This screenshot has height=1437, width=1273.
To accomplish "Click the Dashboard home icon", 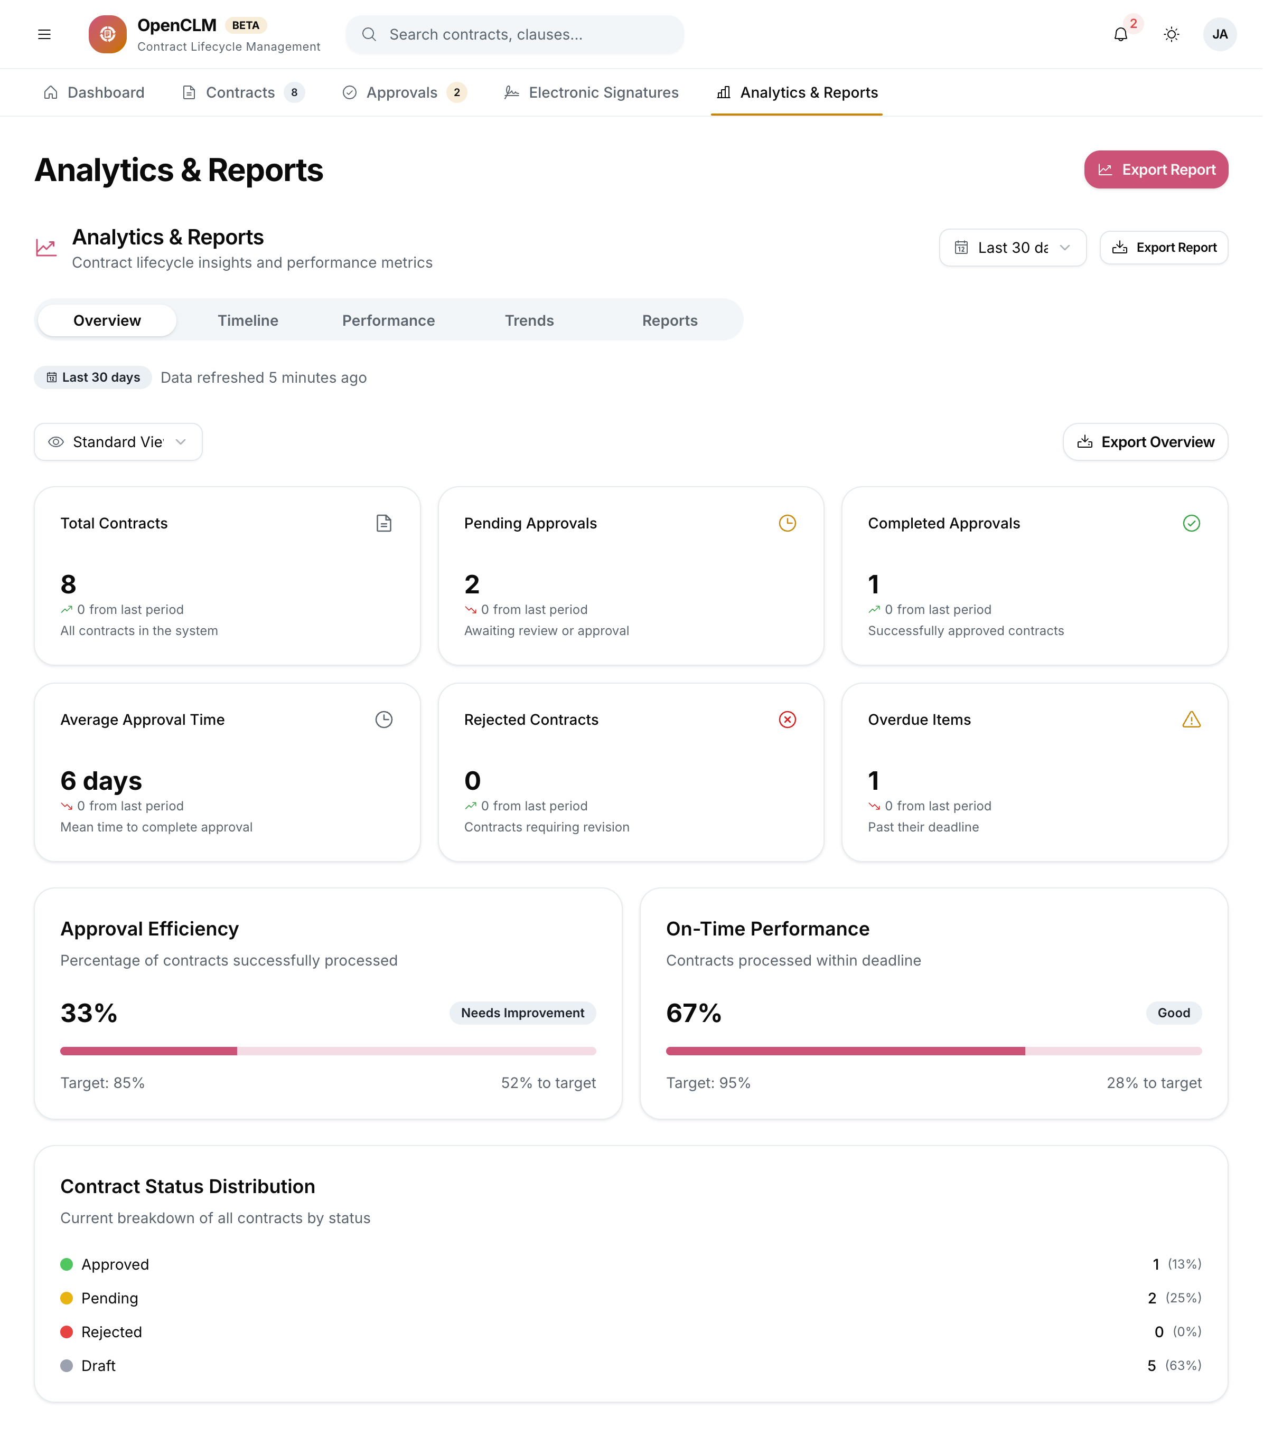I will 51,93.
